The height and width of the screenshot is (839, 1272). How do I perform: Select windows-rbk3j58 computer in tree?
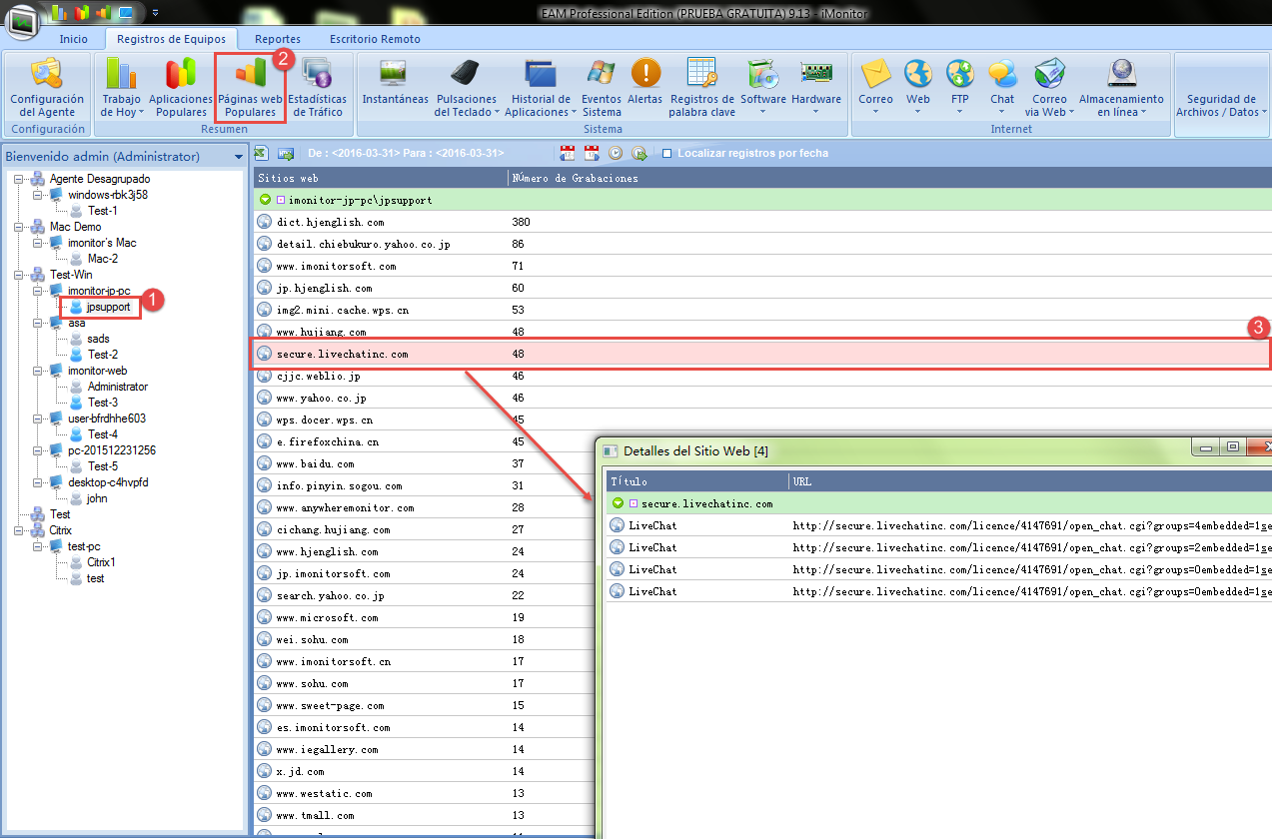coord(108,195)
